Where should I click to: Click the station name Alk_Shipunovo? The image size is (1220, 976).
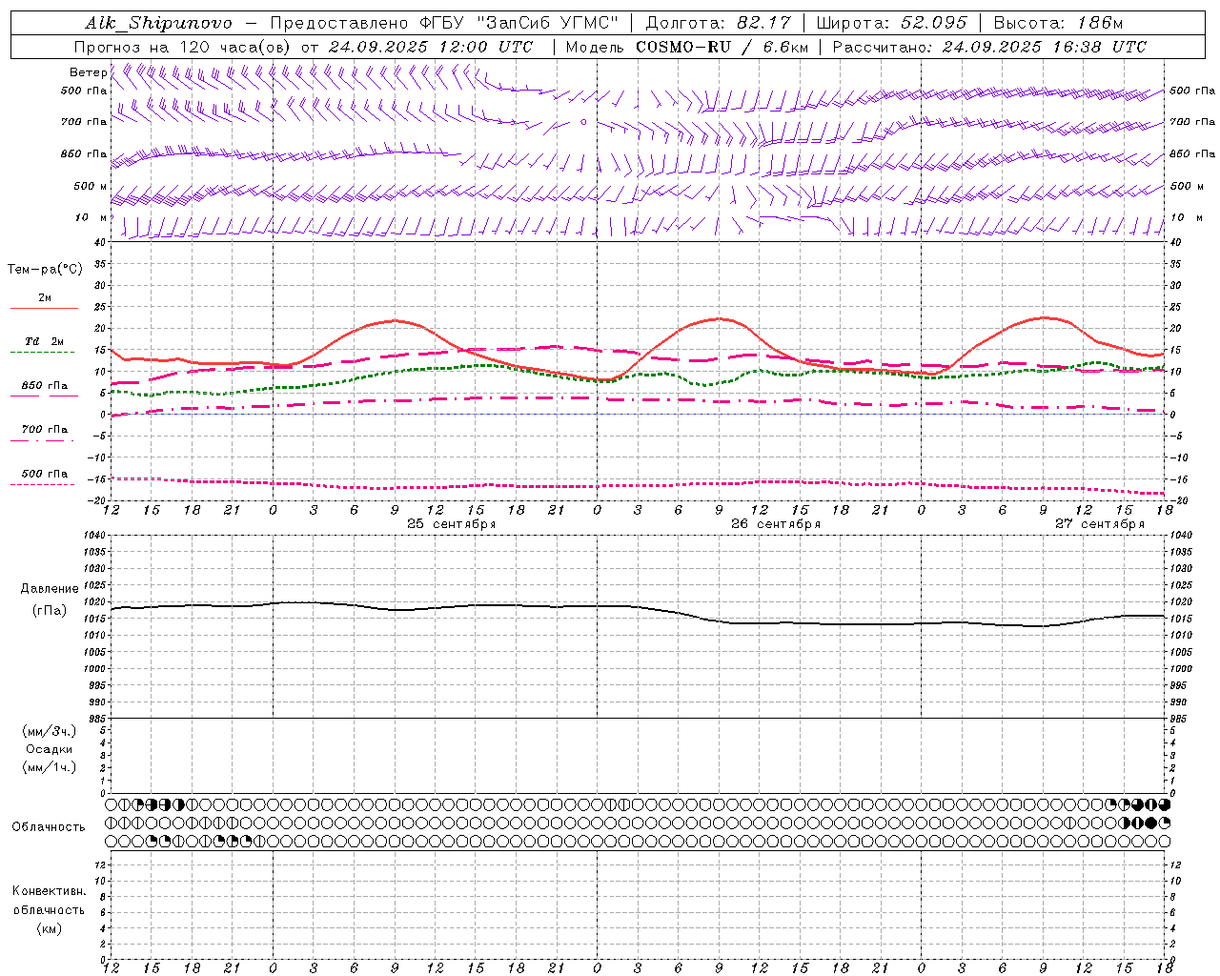click(158, 23)
